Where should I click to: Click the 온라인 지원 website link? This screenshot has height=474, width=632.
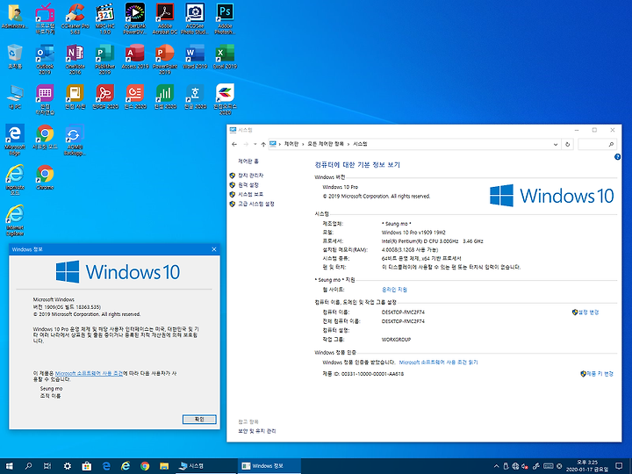point(394,290)
